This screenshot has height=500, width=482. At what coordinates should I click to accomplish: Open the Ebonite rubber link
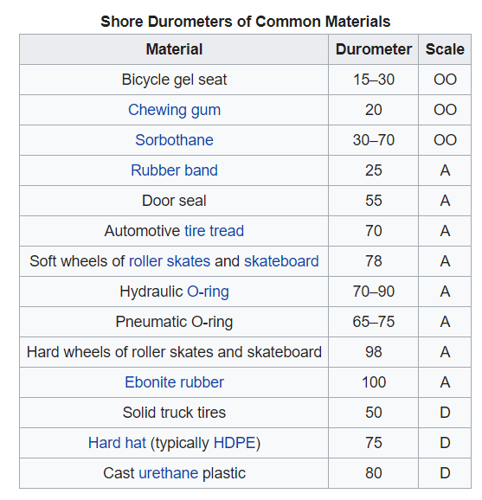click(x=174, y=382)
